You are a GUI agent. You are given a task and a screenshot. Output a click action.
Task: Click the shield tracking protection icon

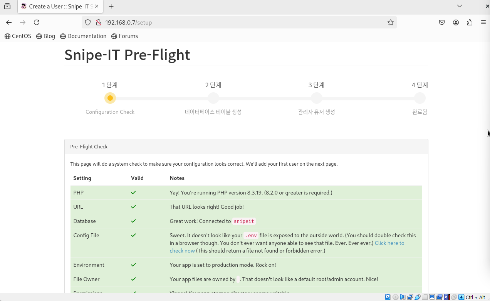tap(88, 22)
